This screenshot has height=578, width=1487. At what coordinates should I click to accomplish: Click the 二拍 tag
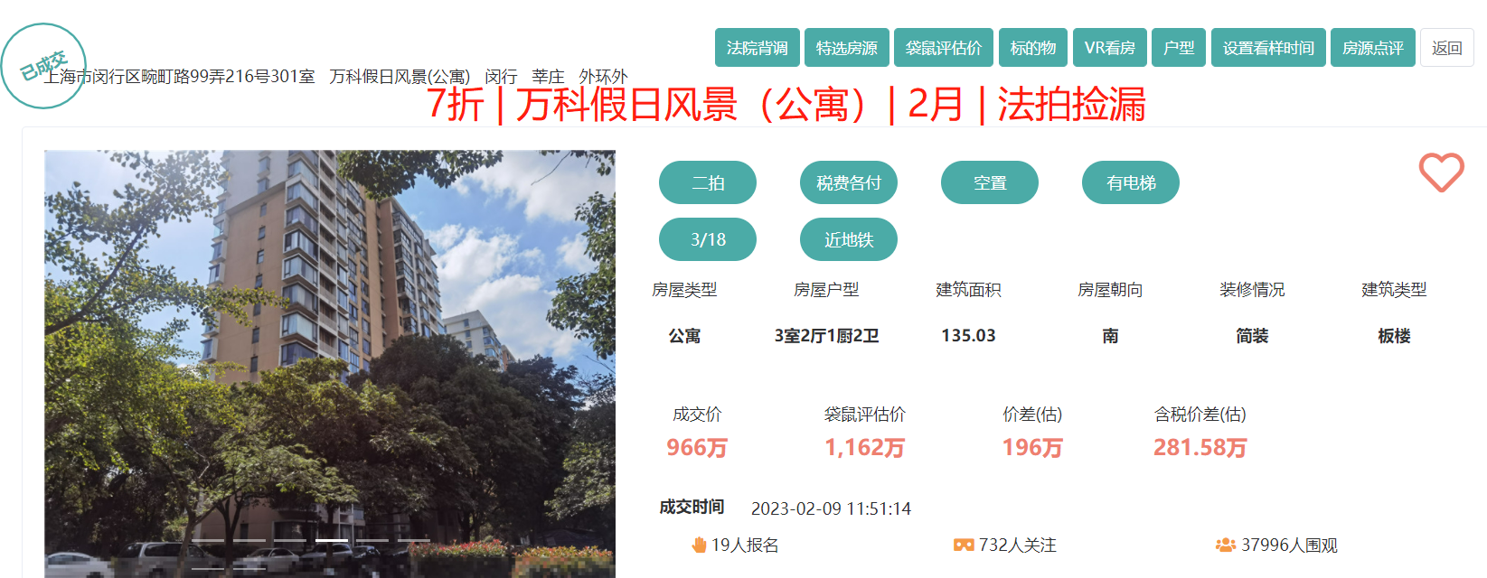tap(708, 182)
